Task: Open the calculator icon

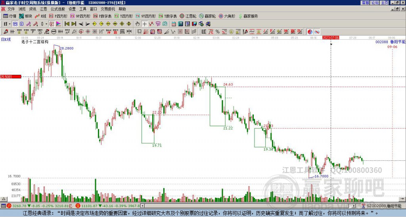Action: tap(180, 24)
